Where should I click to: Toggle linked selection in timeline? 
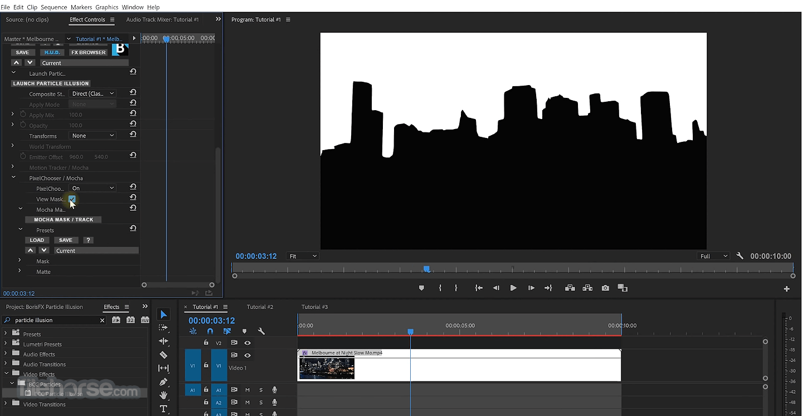(227, 331)
